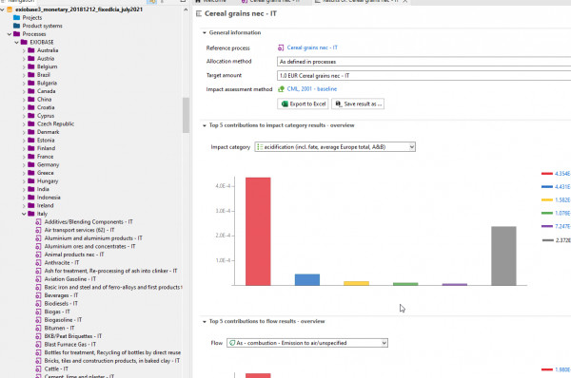
Task: Click the Navigation panel scrollbar thumb
Action: (187, 115)
